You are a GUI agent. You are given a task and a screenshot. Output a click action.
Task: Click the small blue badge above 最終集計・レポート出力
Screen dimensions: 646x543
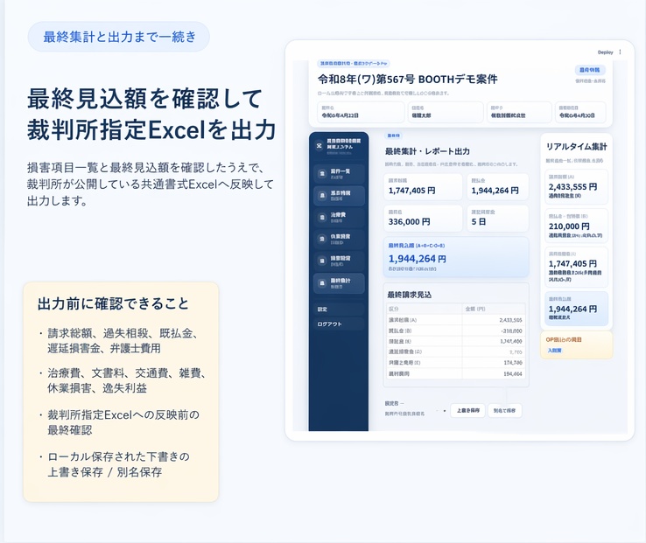(x=393, y=136)
